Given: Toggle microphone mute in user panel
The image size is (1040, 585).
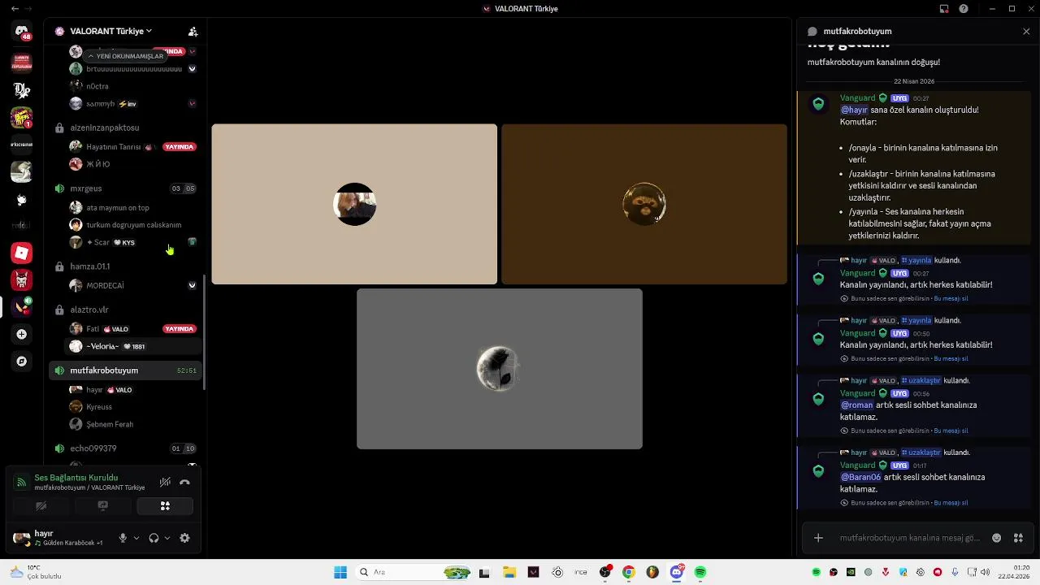Looking at the screenshot, I should tap(123, 538).
